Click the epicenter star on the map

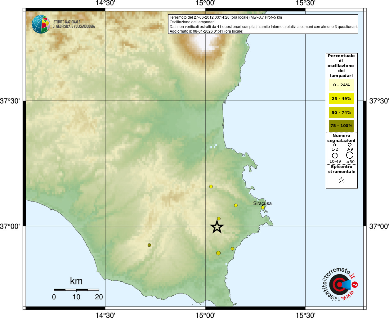pyautogui.click(x=217, y=227)
